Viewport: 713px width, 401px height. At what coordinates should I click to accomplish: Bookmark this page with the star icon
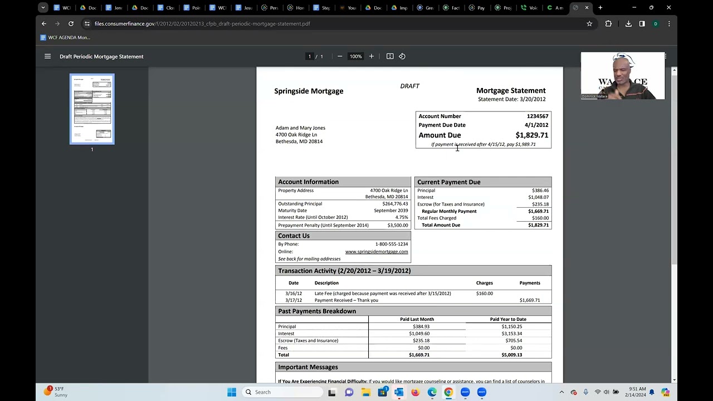pos(589,24)
